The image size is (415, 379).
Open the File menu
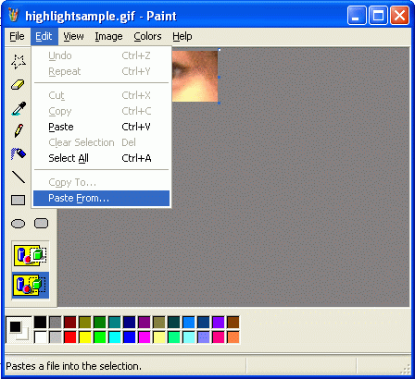point(17,36)
